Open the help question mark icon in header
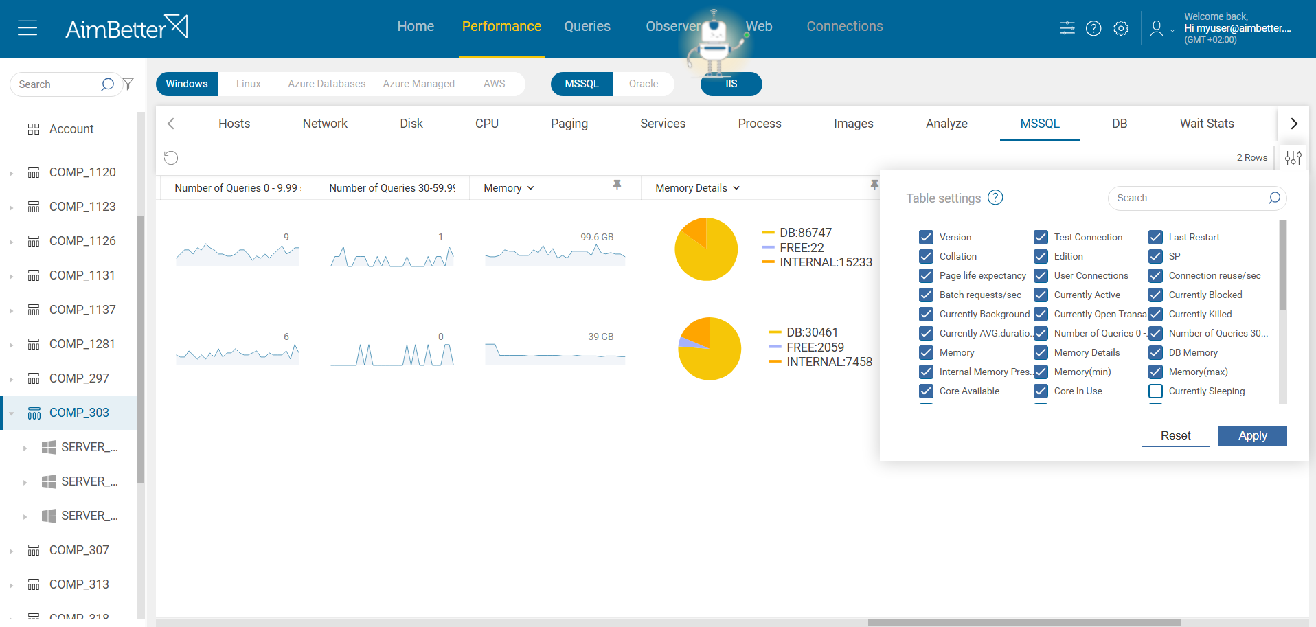This screenshot has width=1316, height=627. 1093,28
